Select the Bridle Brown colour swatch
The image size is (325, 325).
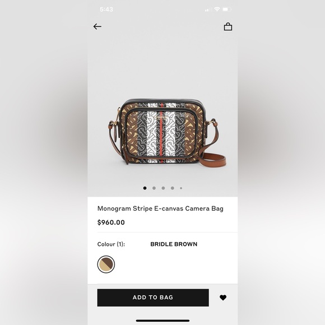tap(106, 264)
